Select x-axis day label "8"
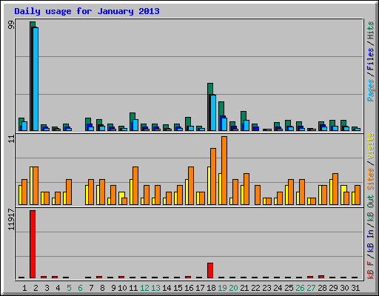This screenshot has height=296, width=379. pyautogui.click(x=102, y=288)
